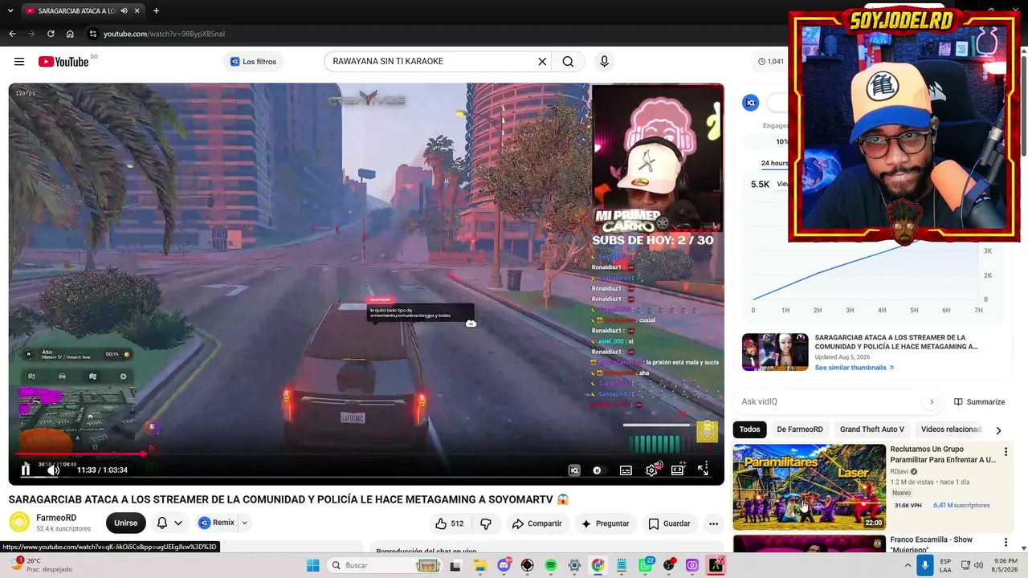Open player settings gear

[x=651, y=470]
